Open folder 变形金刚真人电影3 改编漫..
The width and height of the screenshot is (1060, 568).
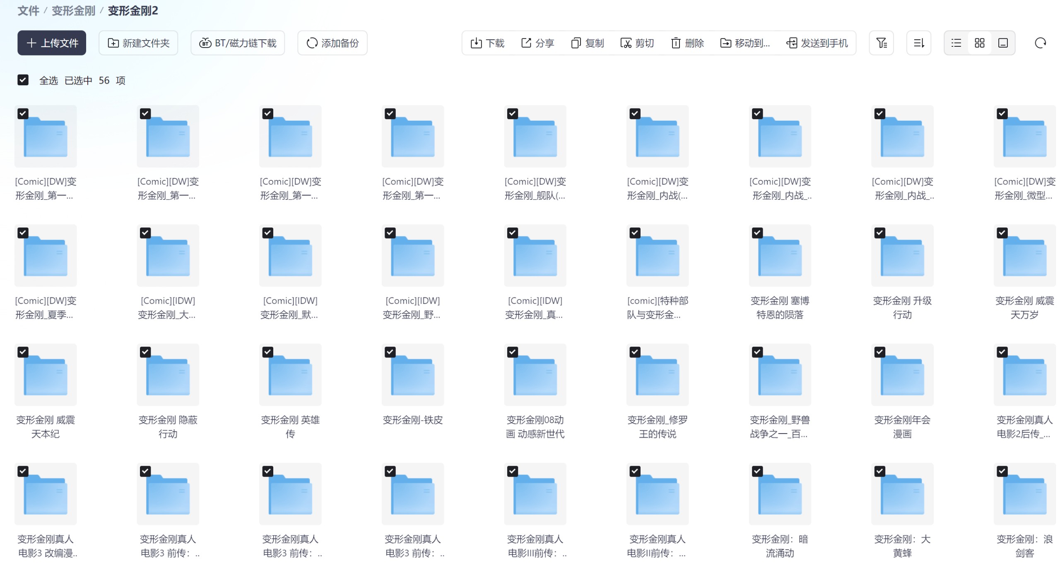coord(46,494)
